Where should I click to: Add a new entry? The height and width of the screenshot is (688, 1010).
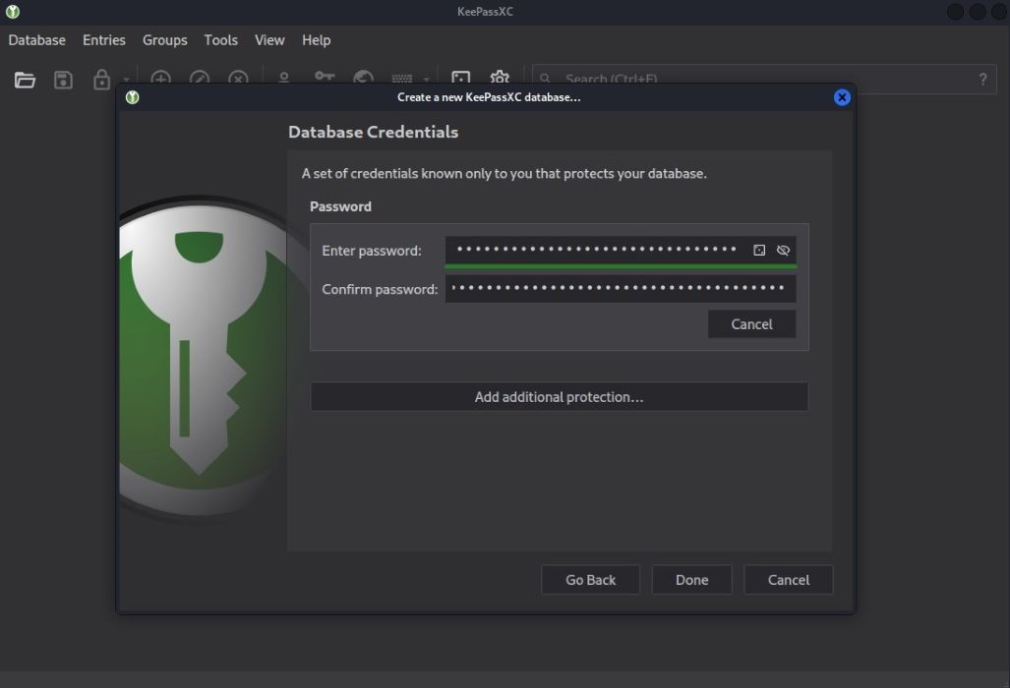tap(160, 80)
